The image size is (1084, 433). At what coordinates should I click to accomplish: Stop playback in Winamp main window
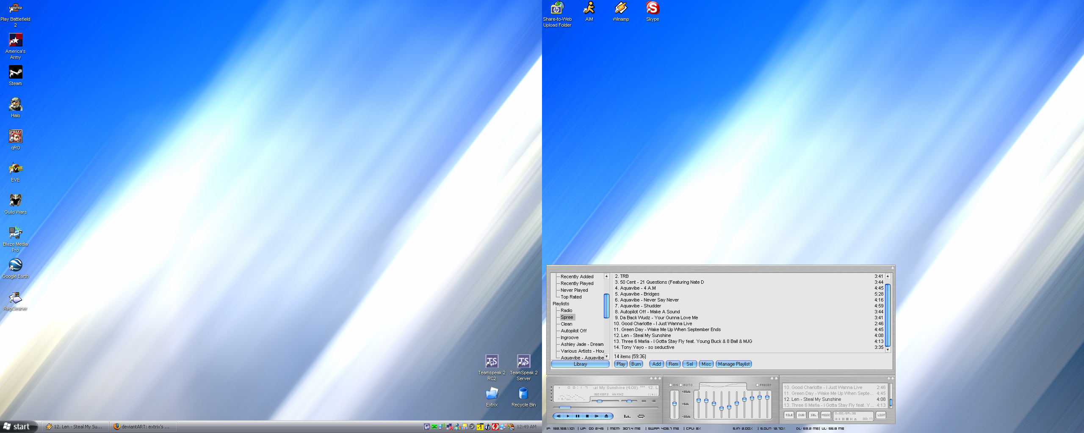tap(587, 416)
